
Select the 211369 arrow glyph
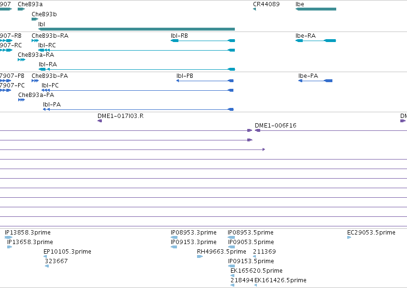click(254, 256)
